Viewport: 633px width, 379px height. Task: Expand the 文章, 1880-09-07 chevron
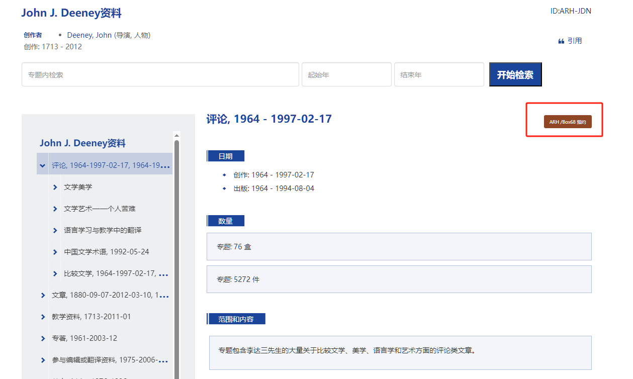[43, 295]
